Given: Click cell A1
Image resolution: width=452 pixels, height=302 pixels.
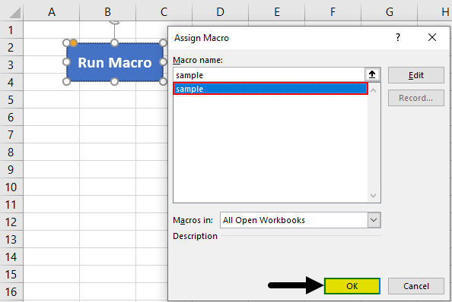Looking at the screenshot, I should pyautogui.click(x=52, y=30).
